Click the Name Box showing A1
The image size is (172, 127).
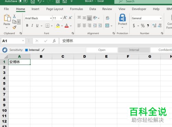pyautogui.click(x=13, y=41)
